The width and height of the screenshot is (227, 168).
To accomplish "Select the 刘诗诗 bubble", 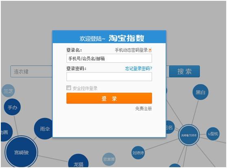I will pos(138,153).
